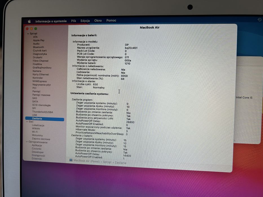Image resolution: width=263 pixels, height=197 pixels.
Task: Click the Ustawienia zasilania systemu heading
Action: (x=90, y=94)
